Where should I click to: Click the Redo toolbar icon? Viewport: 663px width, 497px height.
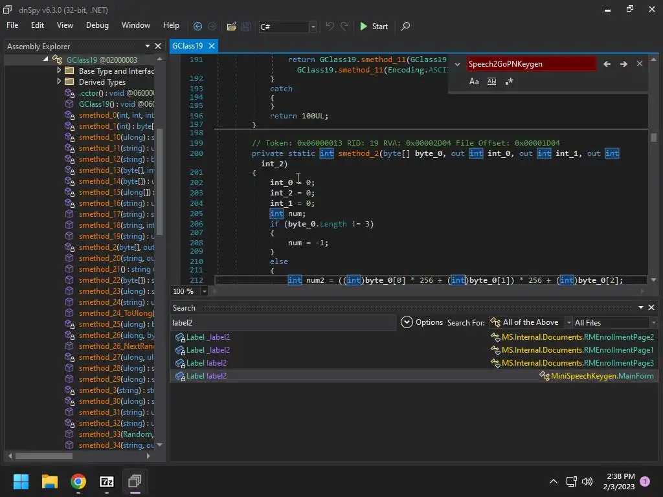click(344, 26)
